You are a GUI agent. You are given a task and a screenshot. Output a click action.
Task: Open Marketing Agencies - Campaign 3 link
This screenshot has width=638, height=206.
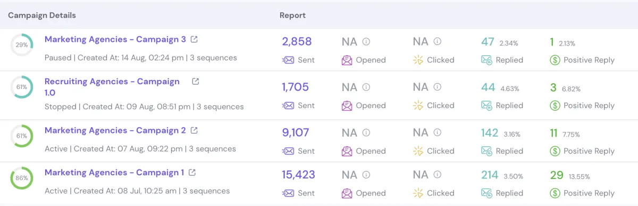(115, 39)
